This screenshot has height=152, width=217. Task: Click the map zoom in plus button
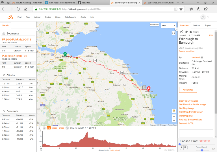pyautogui.click(x=174, y=116)
